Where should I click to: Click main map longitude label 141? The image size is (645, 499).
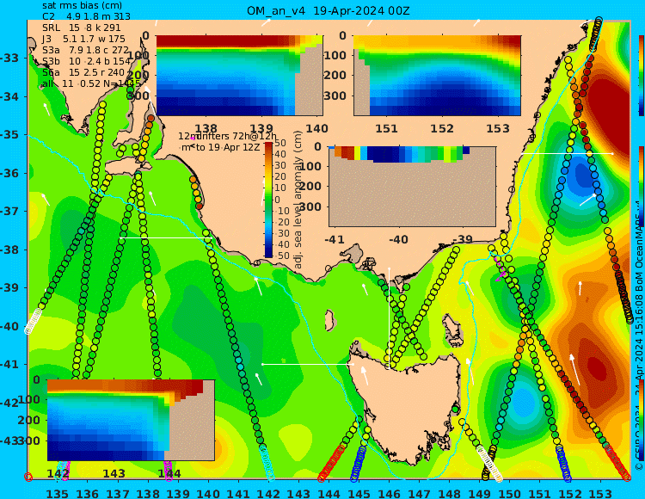(238, 493)
